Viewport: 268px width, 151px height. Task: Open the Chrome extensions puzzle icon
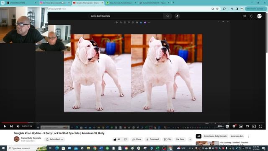tap(224, 9)
